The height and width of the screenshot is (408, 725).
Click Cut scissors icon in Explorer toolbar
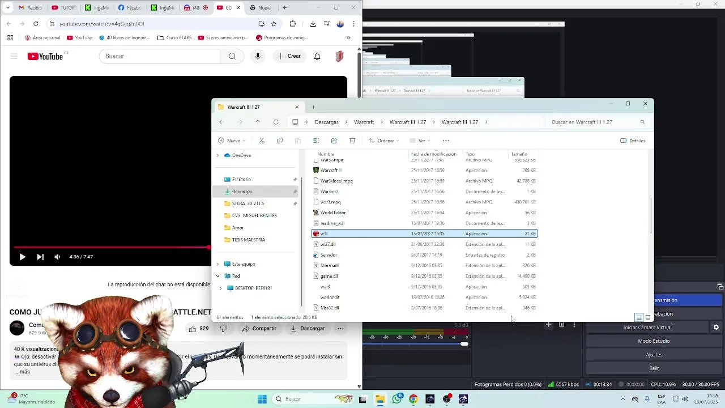[x=262, y=141]
